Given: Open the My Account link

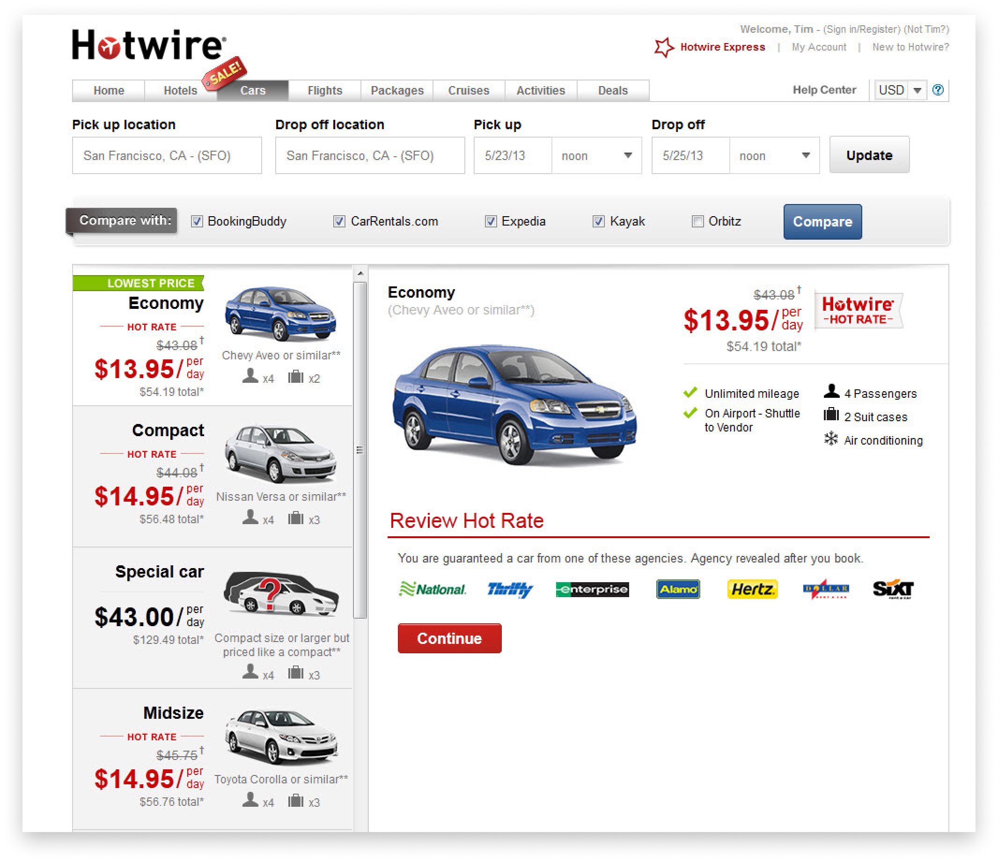Looking at the screenshot, I should (x=819, y=47).
